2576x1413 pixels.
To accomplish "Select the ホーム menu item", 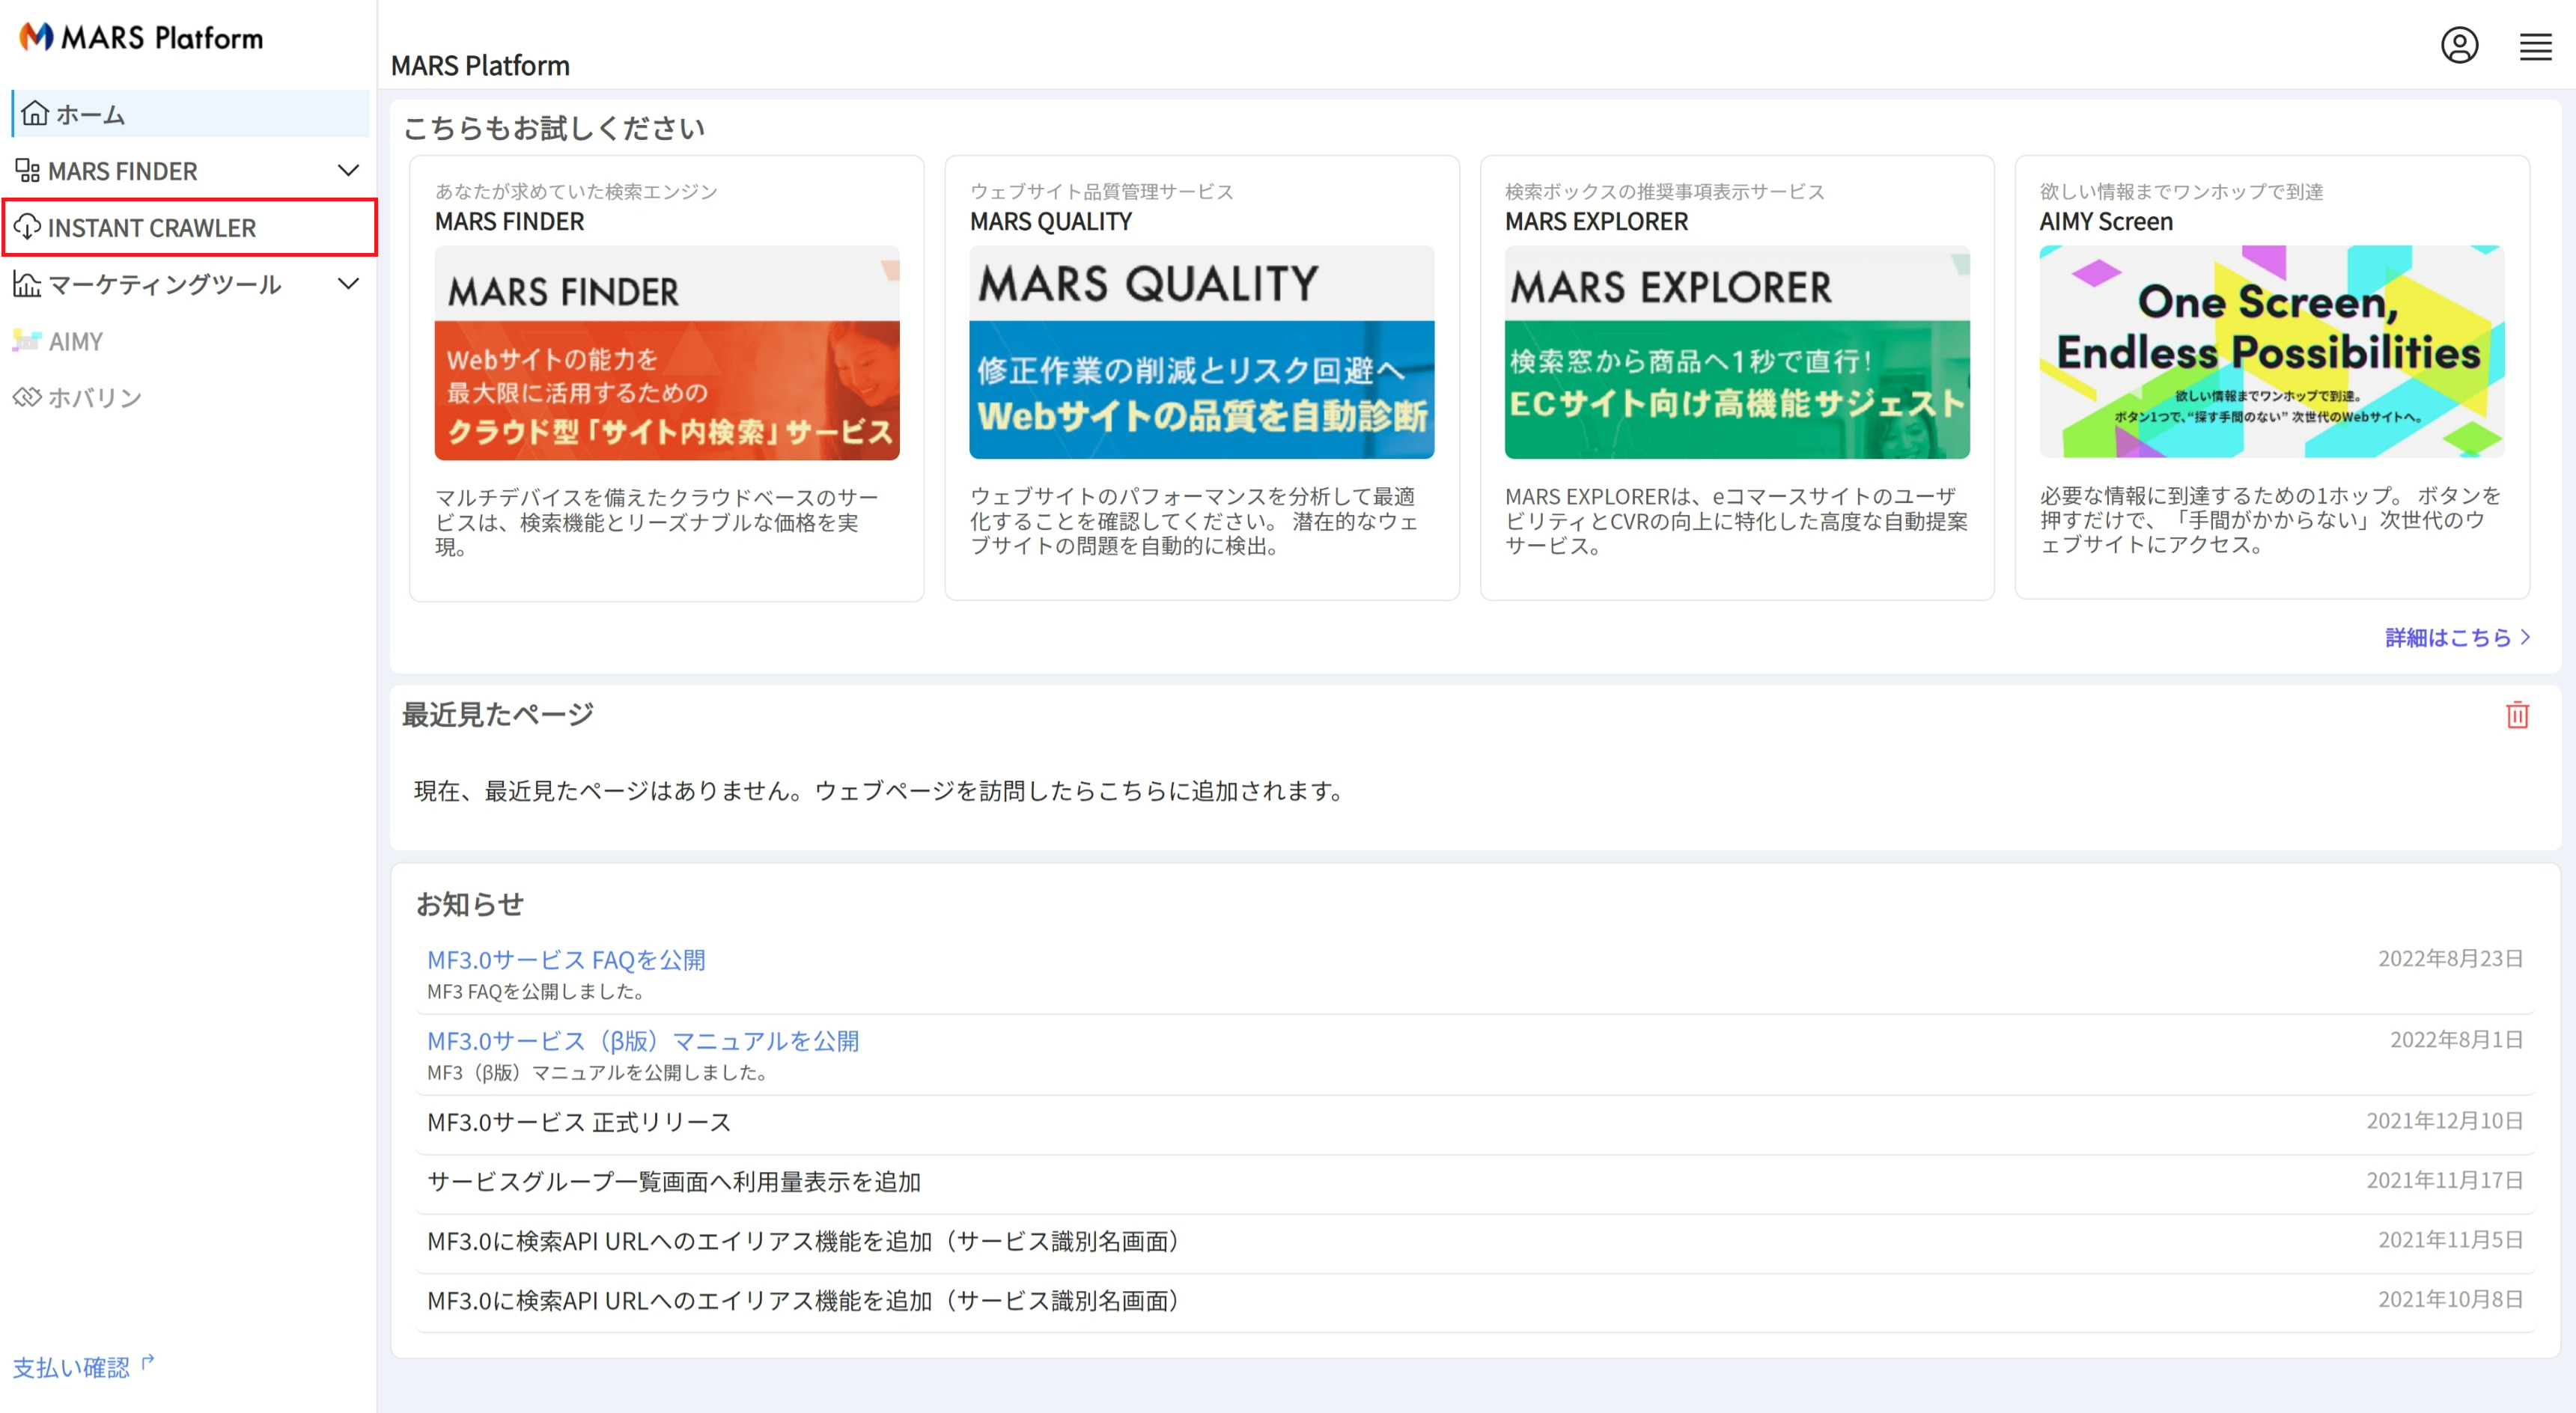I will point(90,114).
